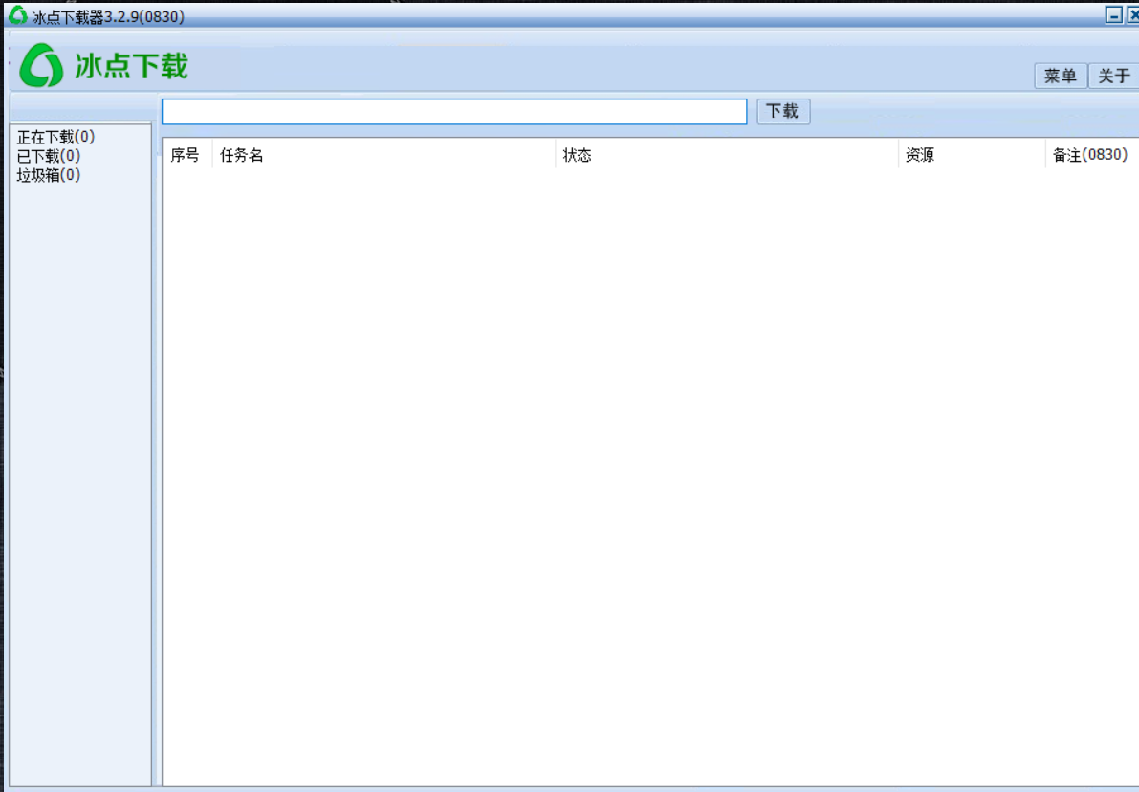Click the green 冰点下载 logo icon
Image resolution: width=1139 pixels, height=792 pixels.
tap(41, 65)
